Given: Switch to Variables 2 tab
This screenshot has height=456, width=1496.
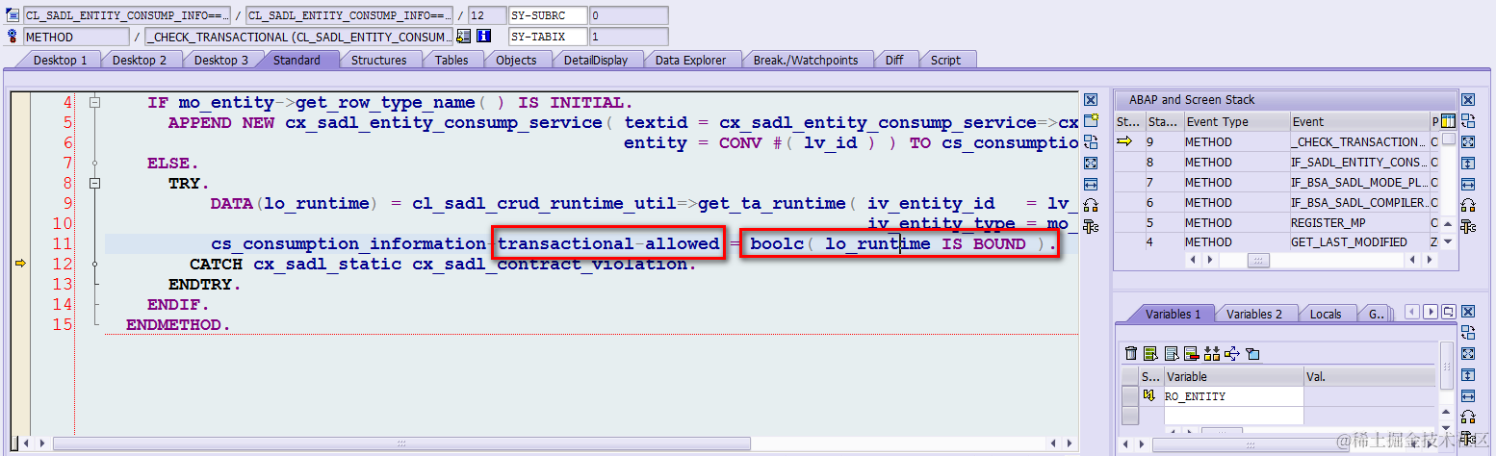Looking at the screenshot, I should pyautogui.click(x=1254, y=314).
